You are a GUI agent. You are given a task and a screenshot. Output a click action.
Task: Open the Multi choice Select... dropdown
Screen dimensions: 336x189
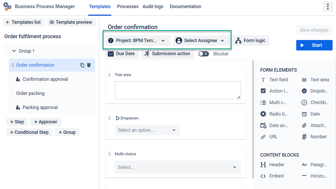178,167
